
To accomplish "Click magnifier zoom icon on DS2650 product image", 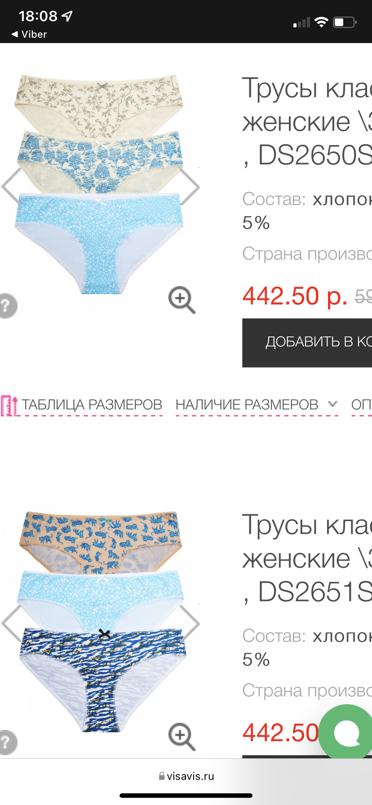I will click(x=182, y=300).
